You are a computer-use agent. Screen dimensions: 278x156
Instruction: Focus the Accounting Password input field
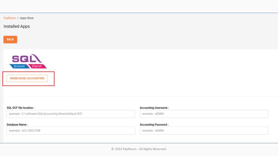[x=204, y=131]
